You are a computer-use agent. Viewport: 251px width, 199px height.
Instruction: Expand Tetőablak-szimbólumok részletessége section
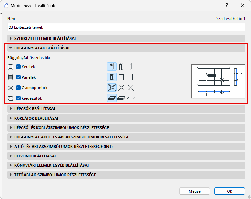pos(126,175)
